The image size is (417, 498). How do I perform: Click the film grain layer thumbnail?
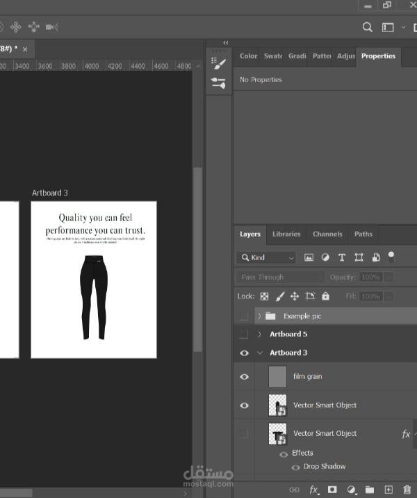point(277,377)
